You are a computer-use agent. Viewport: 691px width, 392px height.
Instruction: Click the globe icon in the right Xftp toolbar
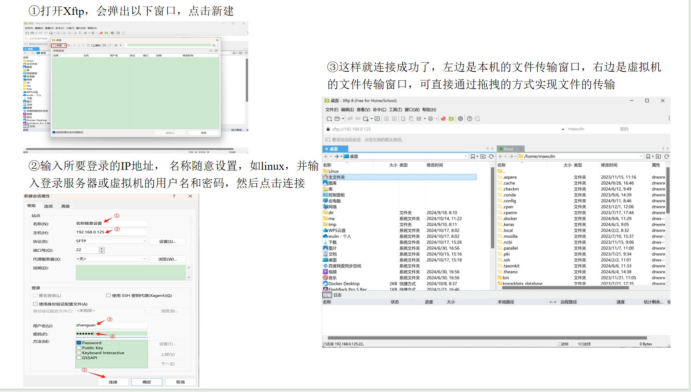click(x=430, y=119)
